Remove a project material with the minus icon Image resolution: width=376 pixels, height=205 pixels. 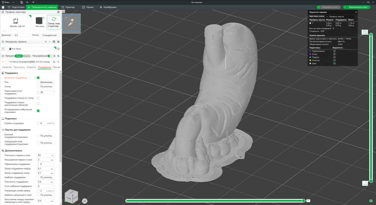coord(50,42)
